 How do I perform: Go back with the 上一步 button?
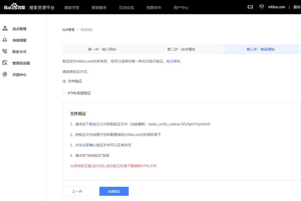(77, 192)
